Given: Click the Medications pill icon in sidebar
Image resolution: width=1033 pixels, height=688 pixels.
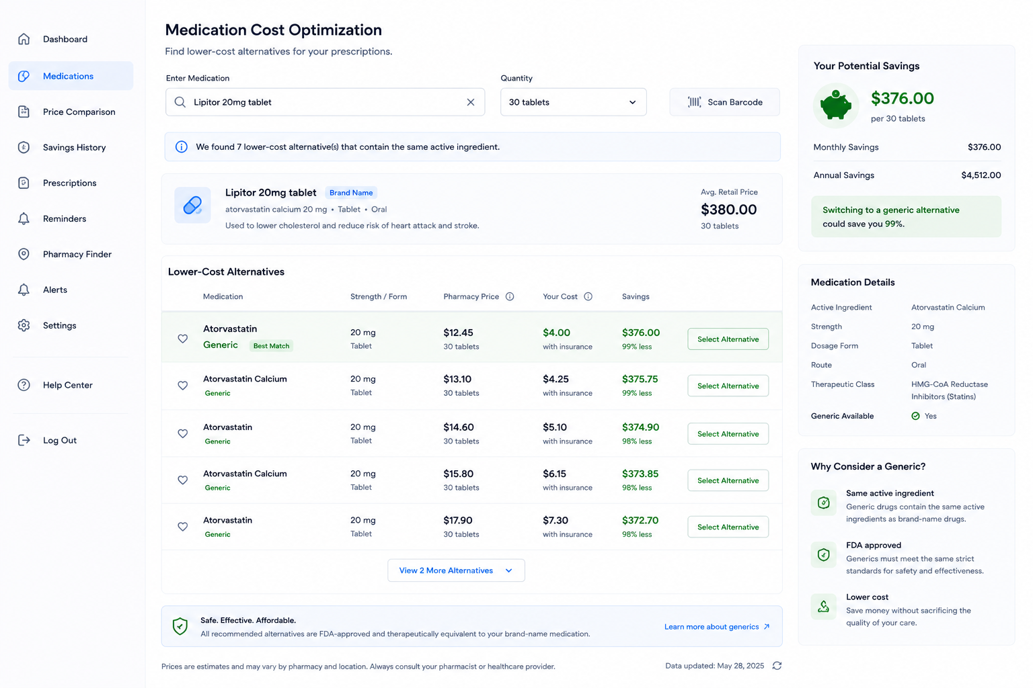Looking at the screenshot, I should 24,76.
